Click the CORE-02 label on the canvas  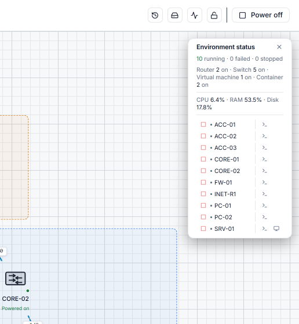tap(15, 299)
